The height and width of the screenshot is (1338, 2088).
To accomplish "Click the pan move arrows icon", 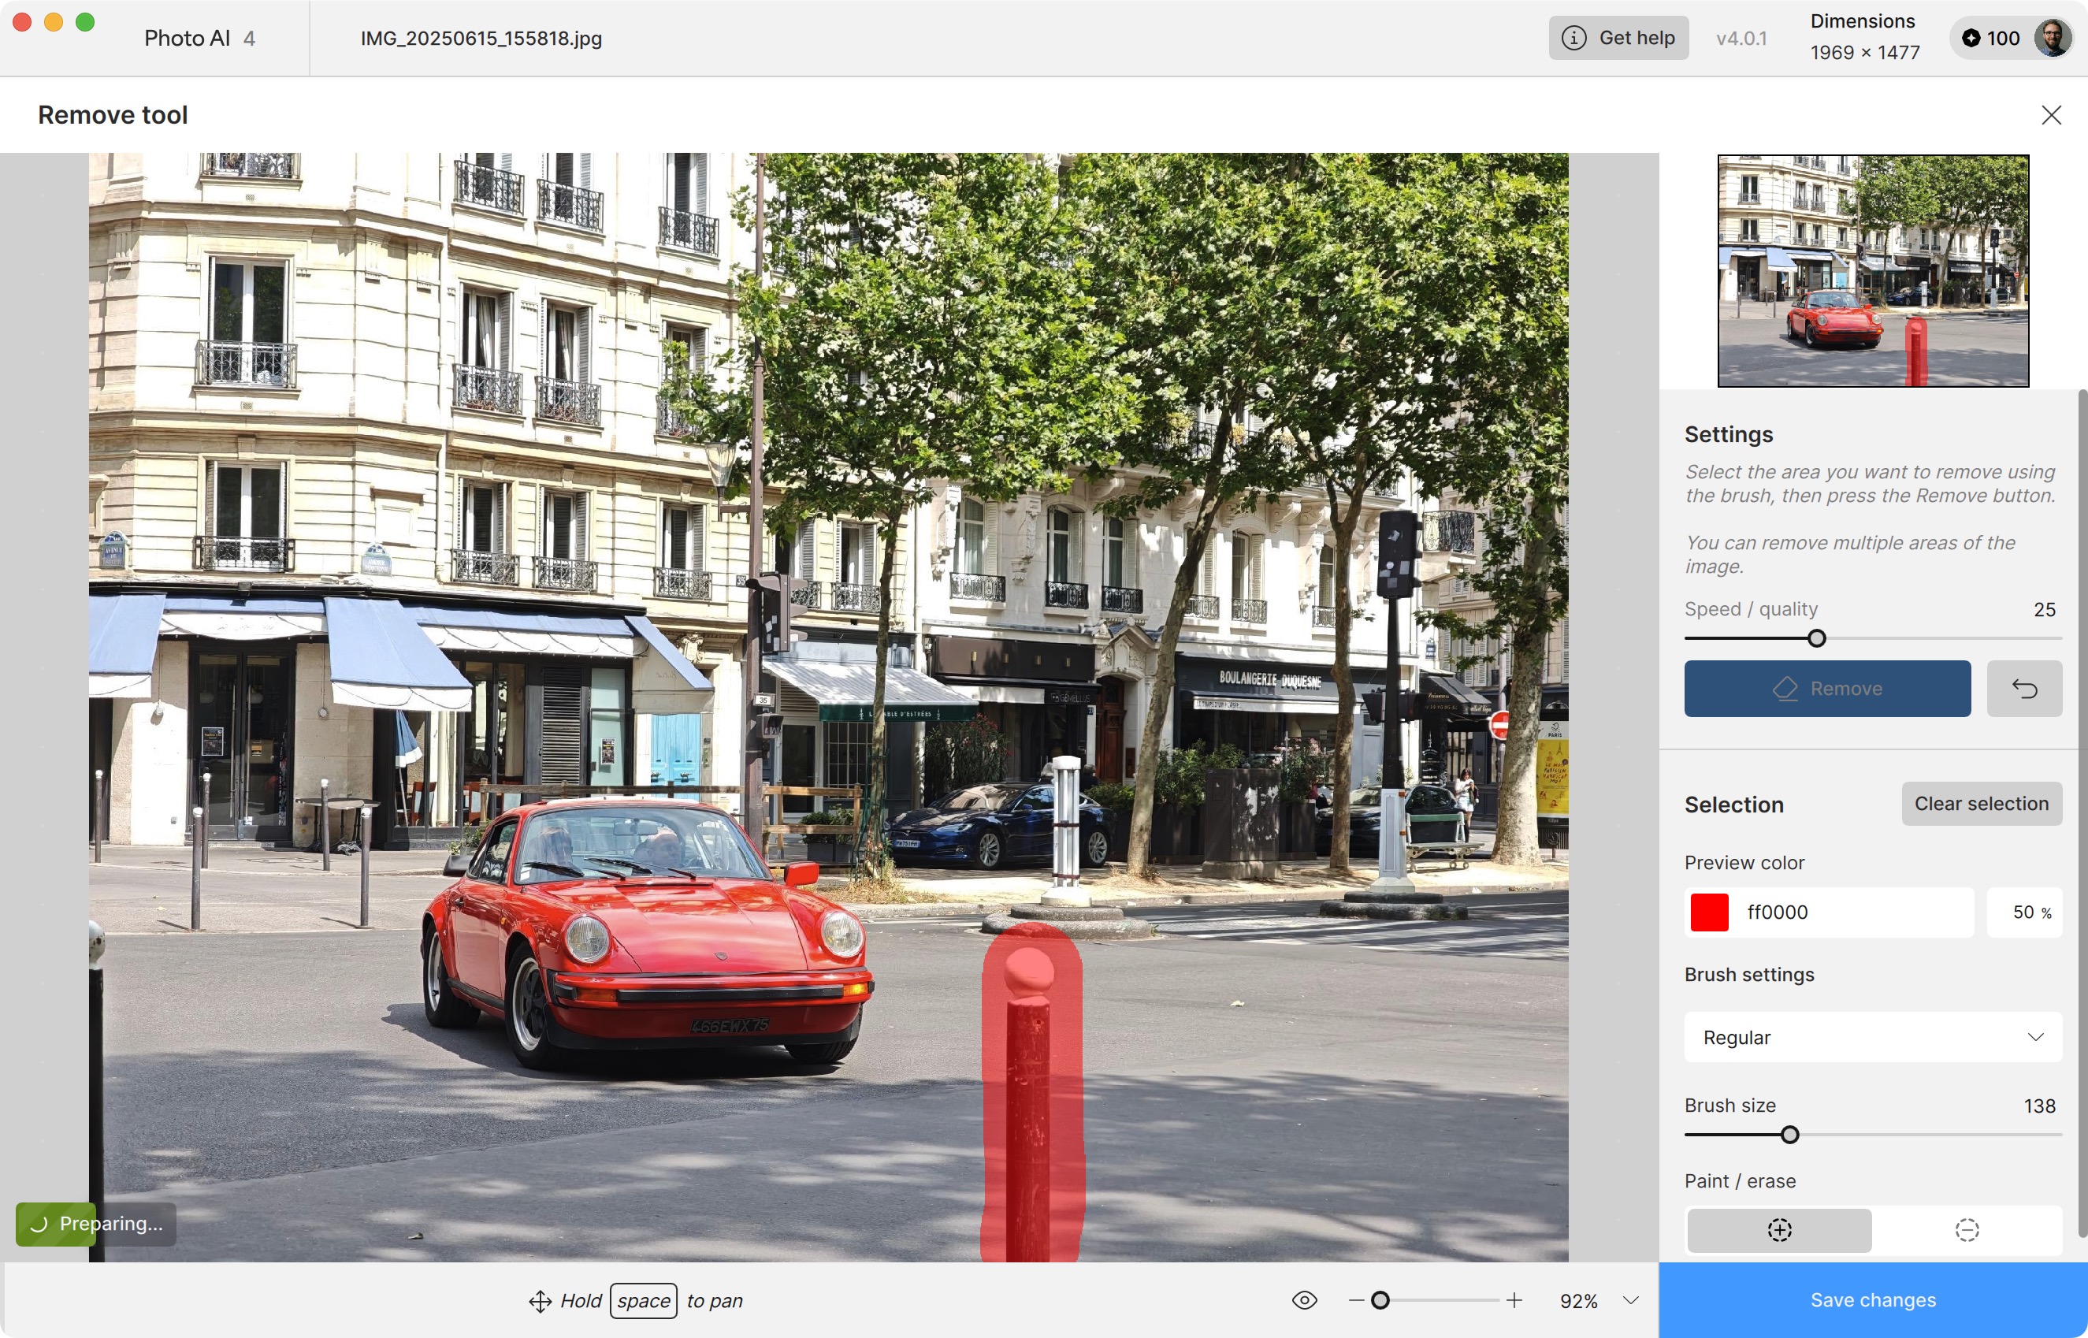I will tap(541, 1301).
